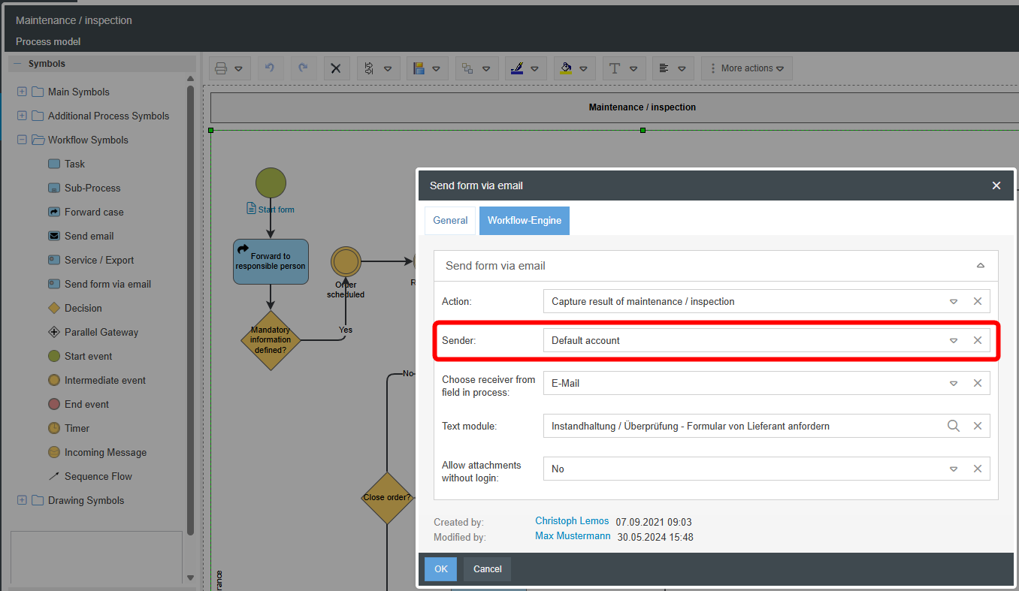The height and width of the screenshot is (591, 1019).
Task: Select the Start event circle icon
Action: (x=54, y=356)
